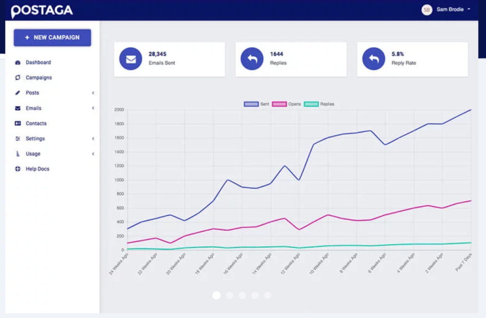Viewport: 486px width, 318px height.
Task: Open the Dashboard menu item
Action: tap(38, 62)
